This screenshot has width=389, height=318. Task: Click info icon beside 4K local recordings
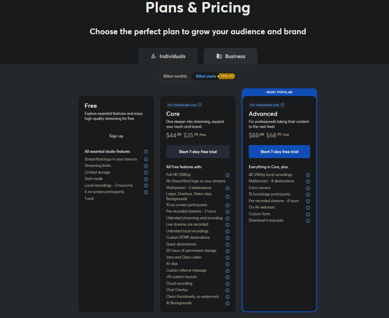pos(308,175)
